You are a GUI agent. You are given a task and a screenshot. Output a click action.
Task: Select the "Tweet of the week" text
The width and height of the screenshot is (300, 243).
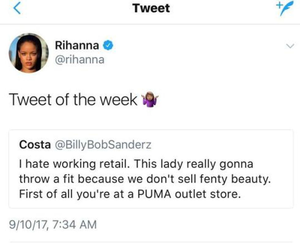pyautogui.click(x=73, y=100)
